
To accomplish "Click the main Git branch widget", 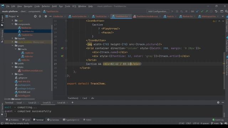I will pyautogui.click(x=215, y=123).
